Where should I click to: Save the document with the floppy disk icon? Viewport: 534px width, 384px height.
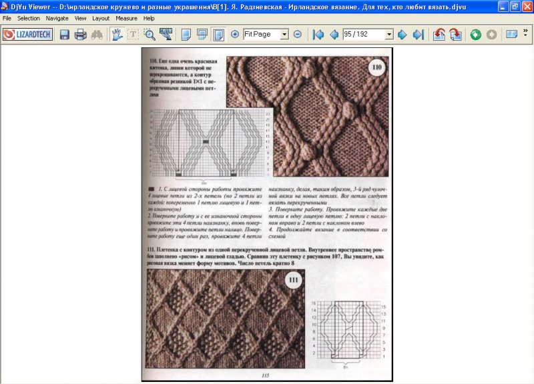coord(64,35)
